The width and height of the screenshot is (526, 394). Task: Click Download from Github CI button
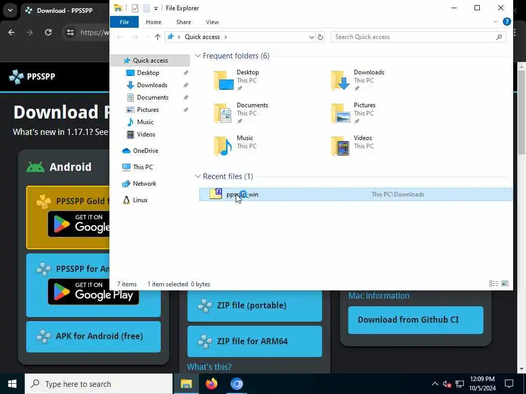(x=416, y=320)
